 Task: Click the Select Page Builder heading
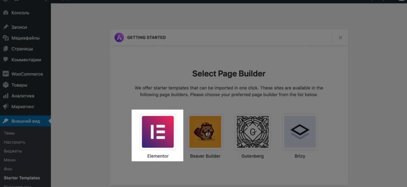[x=229, y=74]
